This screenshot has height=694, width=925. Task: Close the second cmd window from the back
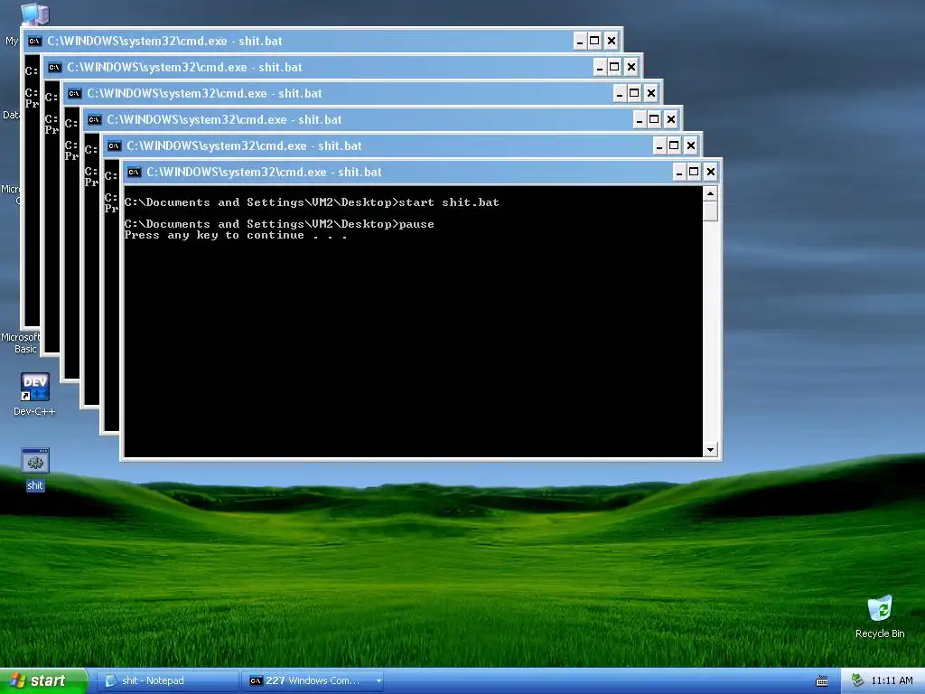(631, 67)
